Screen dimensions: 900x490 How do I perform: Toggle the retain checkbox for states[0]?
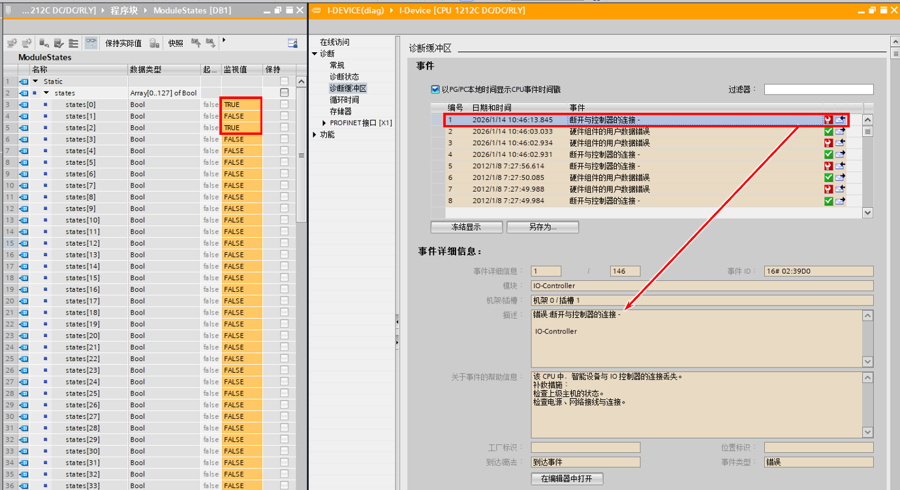pos(284,104)
